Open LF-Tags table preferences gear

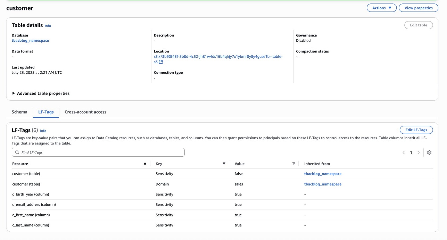click(x=429, y=152)
